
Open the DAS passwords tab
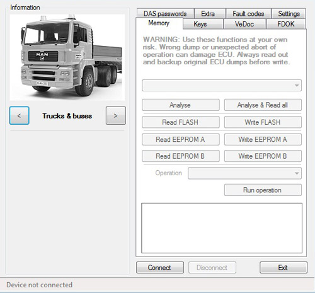(165, 14)
